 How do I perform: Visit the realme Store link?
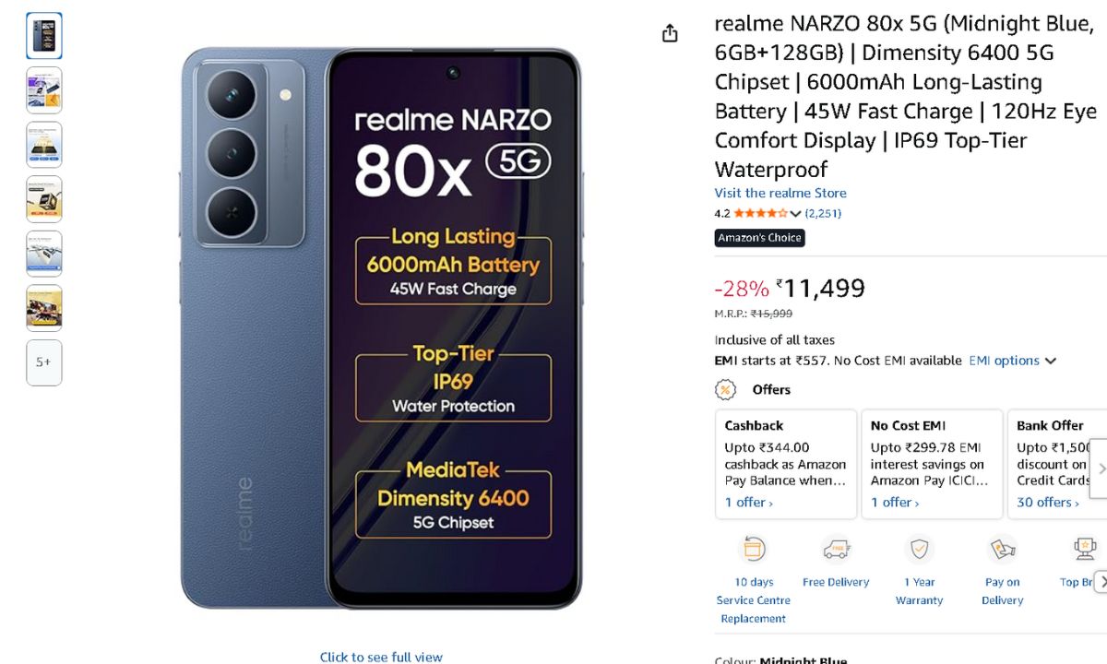(x=780, y=193)
